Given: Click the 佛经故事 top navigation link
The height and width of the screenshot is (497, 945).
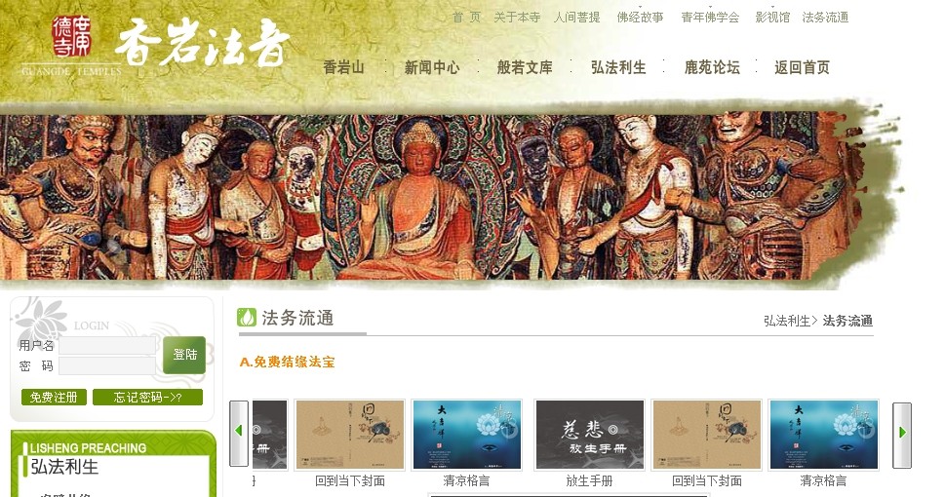Looking at the screenshot, I should 640,18.
